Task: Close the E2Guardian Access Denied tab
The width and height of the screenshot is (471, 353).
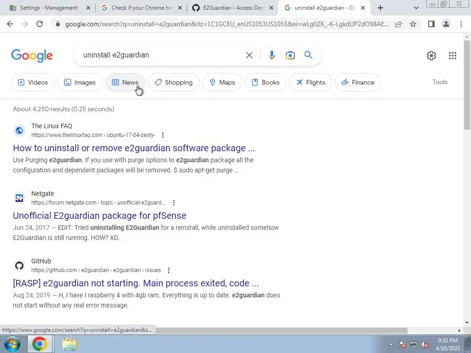Action: point(271,8)
